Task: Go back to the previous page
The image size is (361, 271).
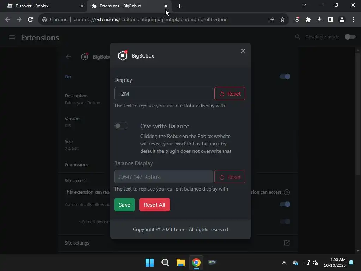Action: (8, 19)
